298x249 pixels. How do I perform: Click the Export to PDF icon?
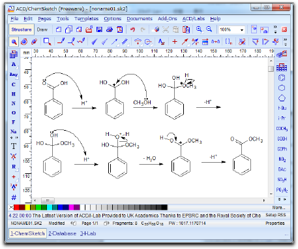(x=120, y=29)
